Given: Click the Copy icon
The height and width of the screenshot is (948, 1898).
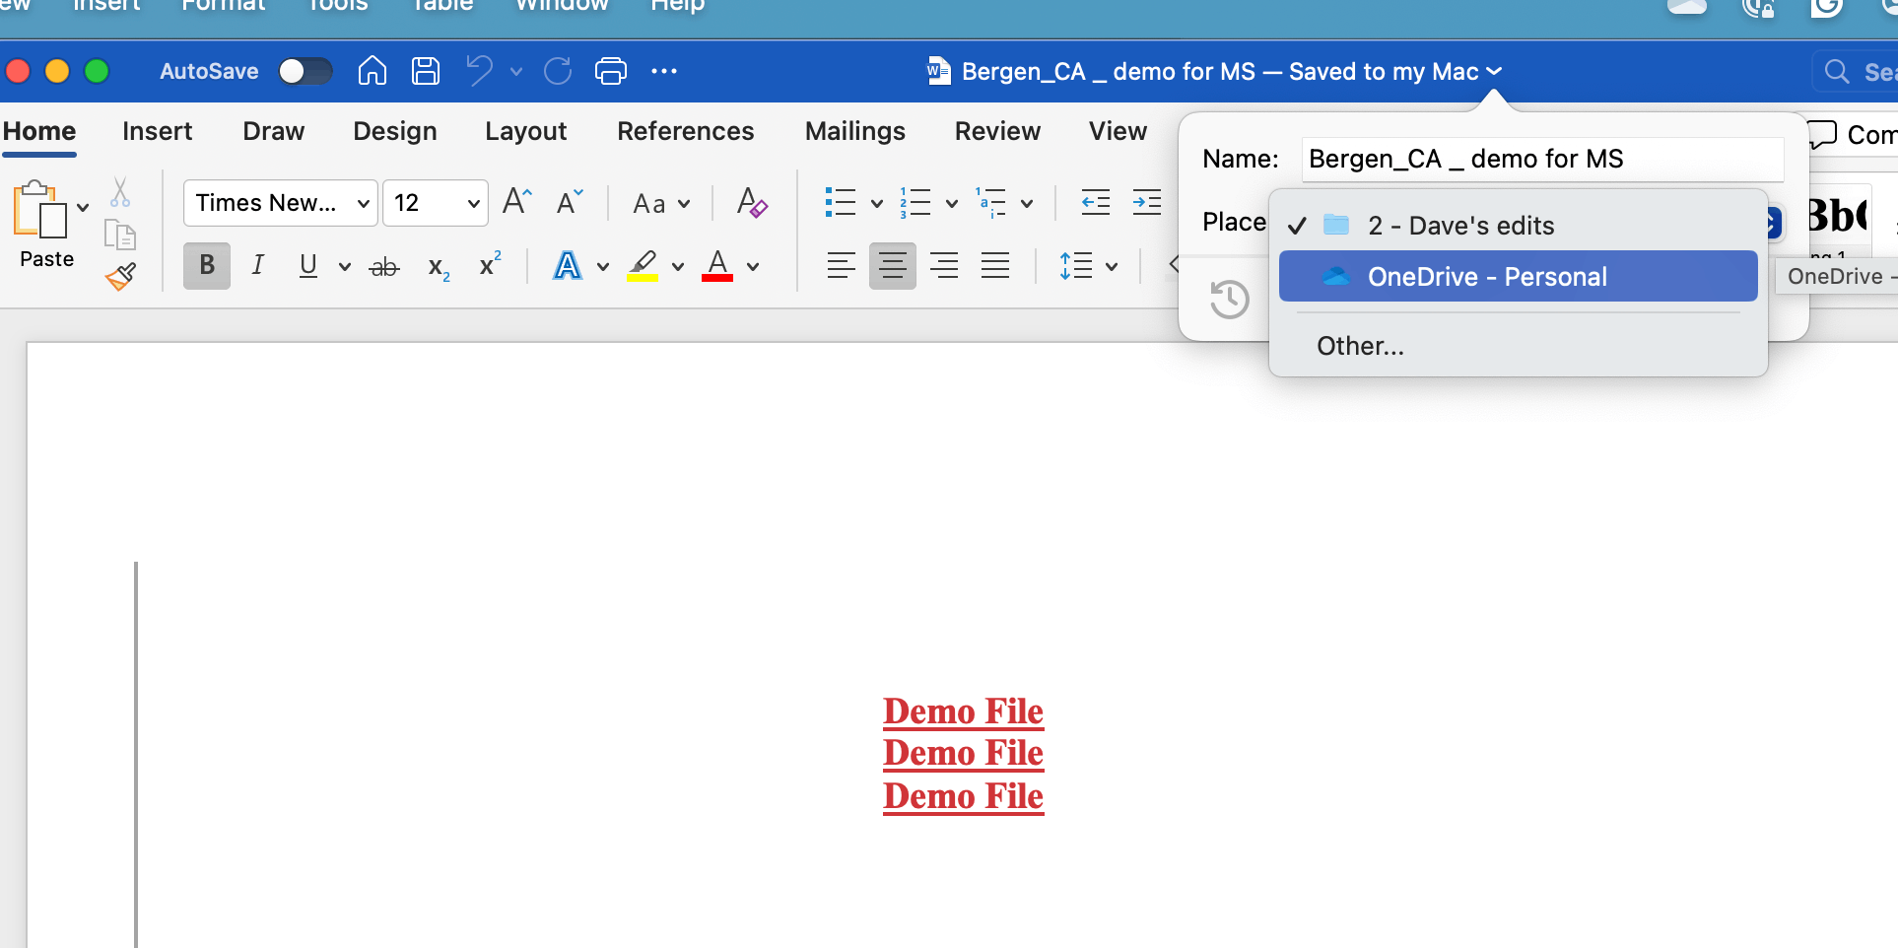Looking at the screenshot, I should [120, 235].
